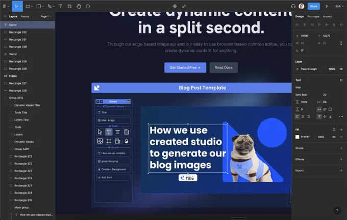
Task: Open the user avatar profile
Action: pos(302,7)
